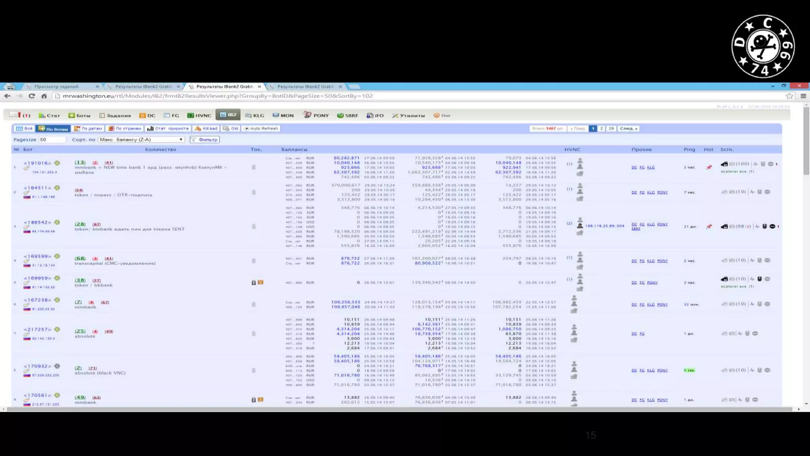Click the vertical scrollbar thumb on the right
This screenshot has height=456, width=810.
click(806, 141)
